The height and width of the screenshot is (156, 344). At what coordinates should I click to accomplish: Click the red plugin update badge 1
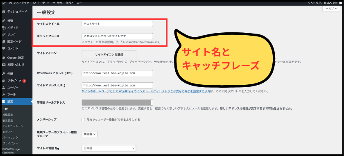pyautogui.click(x=24, y=81)
